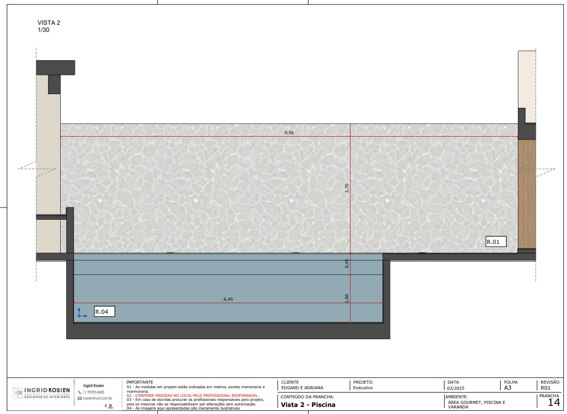Image resolution: width=567 pixels, height=414 pixels.
Task: Select the R.01 reference tag
Action: 495,242
